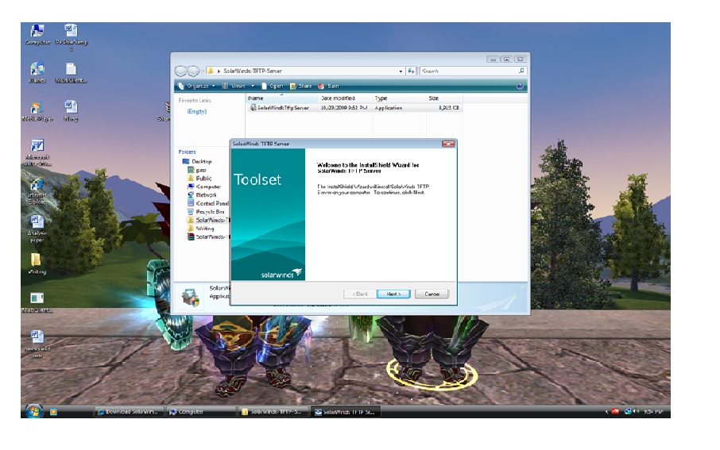Screen dimensions: 720x450
Task: Click the orange quick launch taskbar icon
Action: pos(53,412)
